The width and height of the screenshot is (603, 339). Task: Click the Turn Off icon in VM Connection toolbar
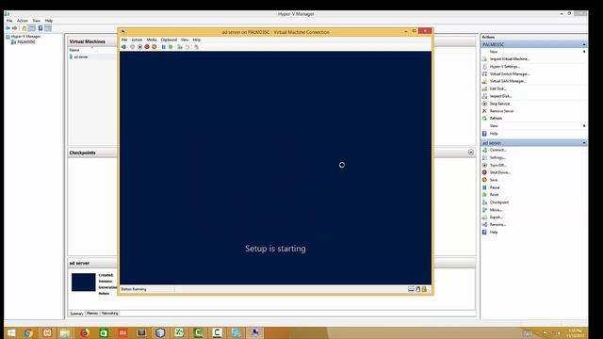[139, 47]
